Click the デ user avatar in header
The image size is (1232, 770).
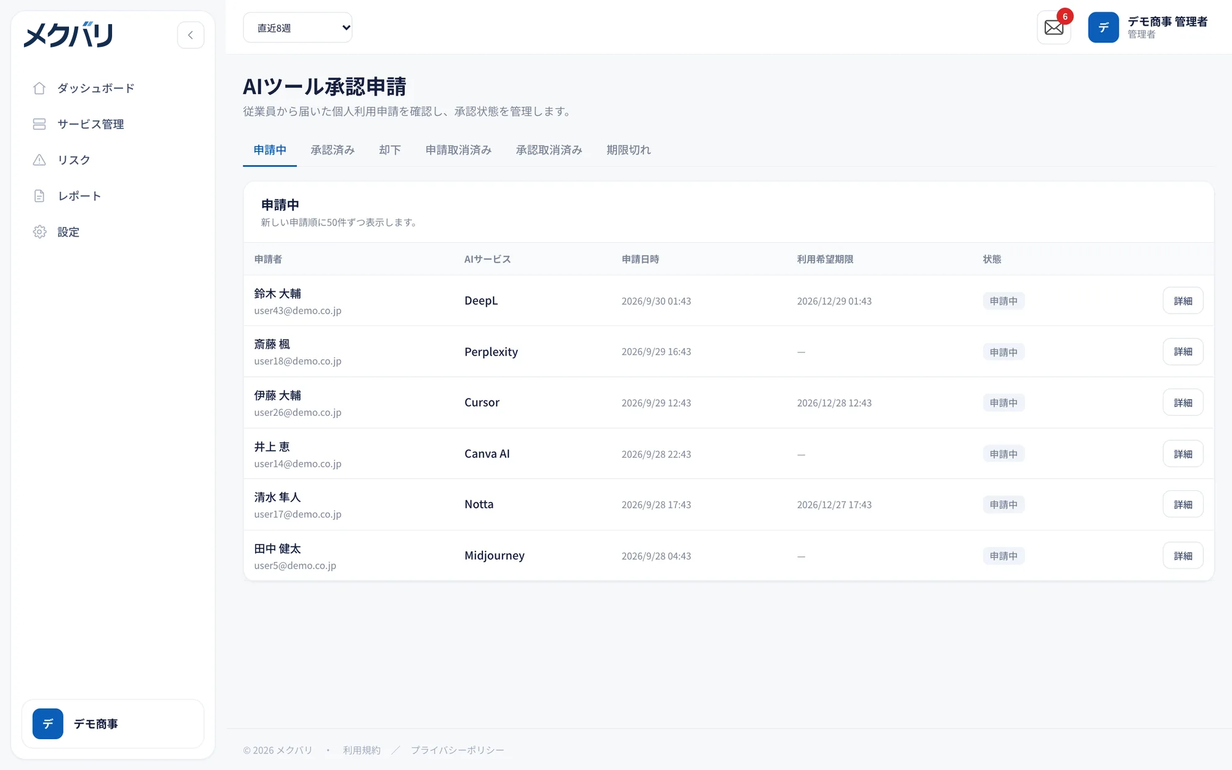point(1103,28)
